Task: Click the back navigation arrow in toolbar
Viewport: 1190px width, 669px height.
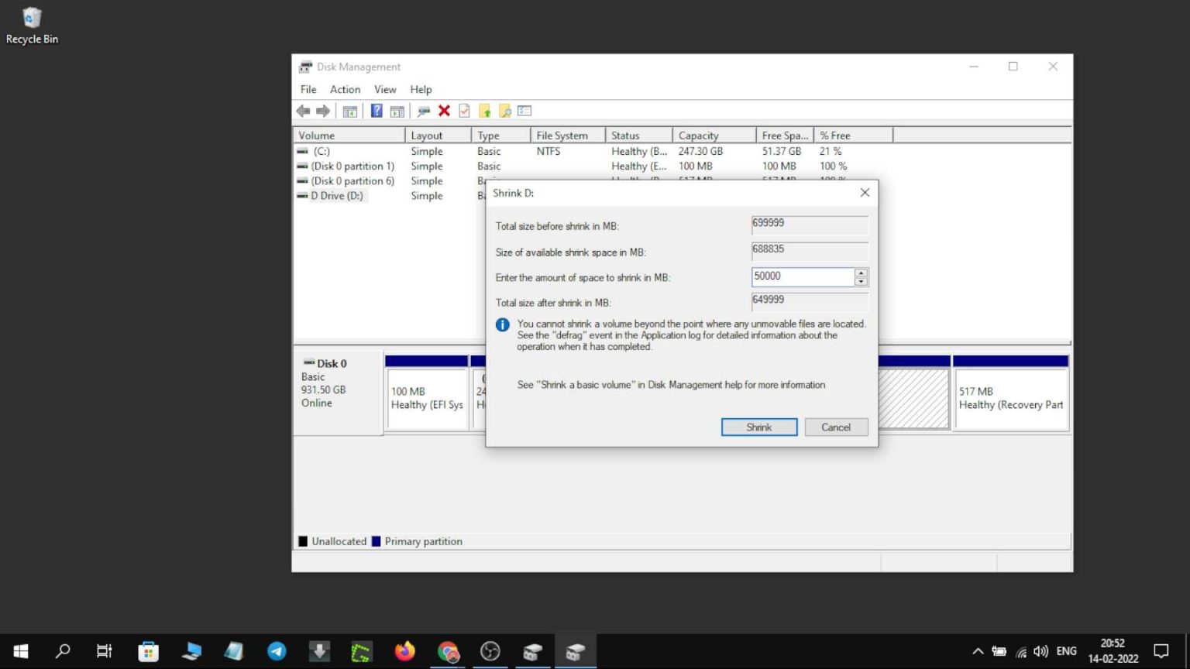Action: tap(303, 111)
